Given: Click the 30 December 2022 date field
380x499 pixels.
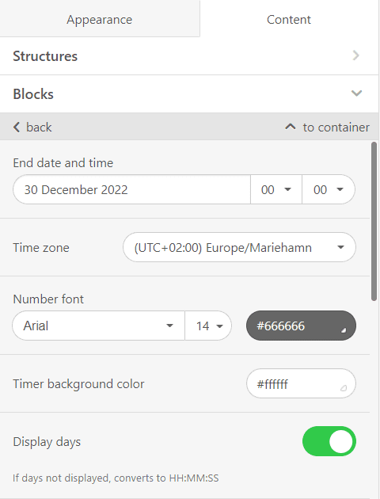Looking at the screenshot, I should point(131,189).
